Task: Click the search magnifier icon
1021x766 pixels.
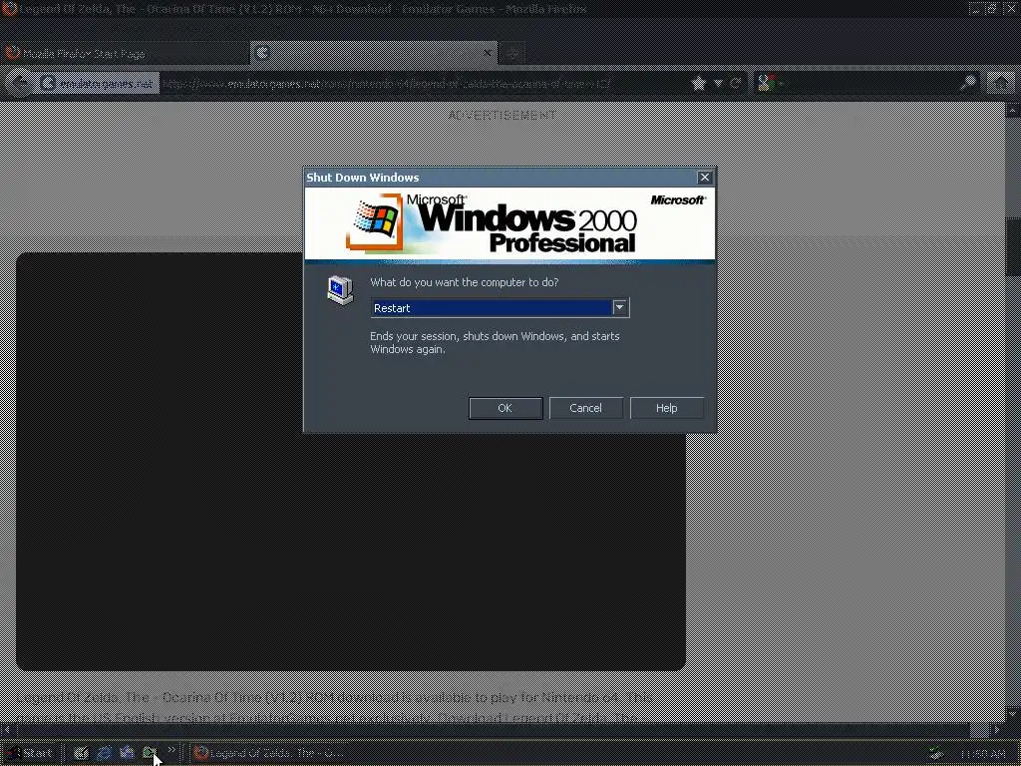Action: pos(968,84)
